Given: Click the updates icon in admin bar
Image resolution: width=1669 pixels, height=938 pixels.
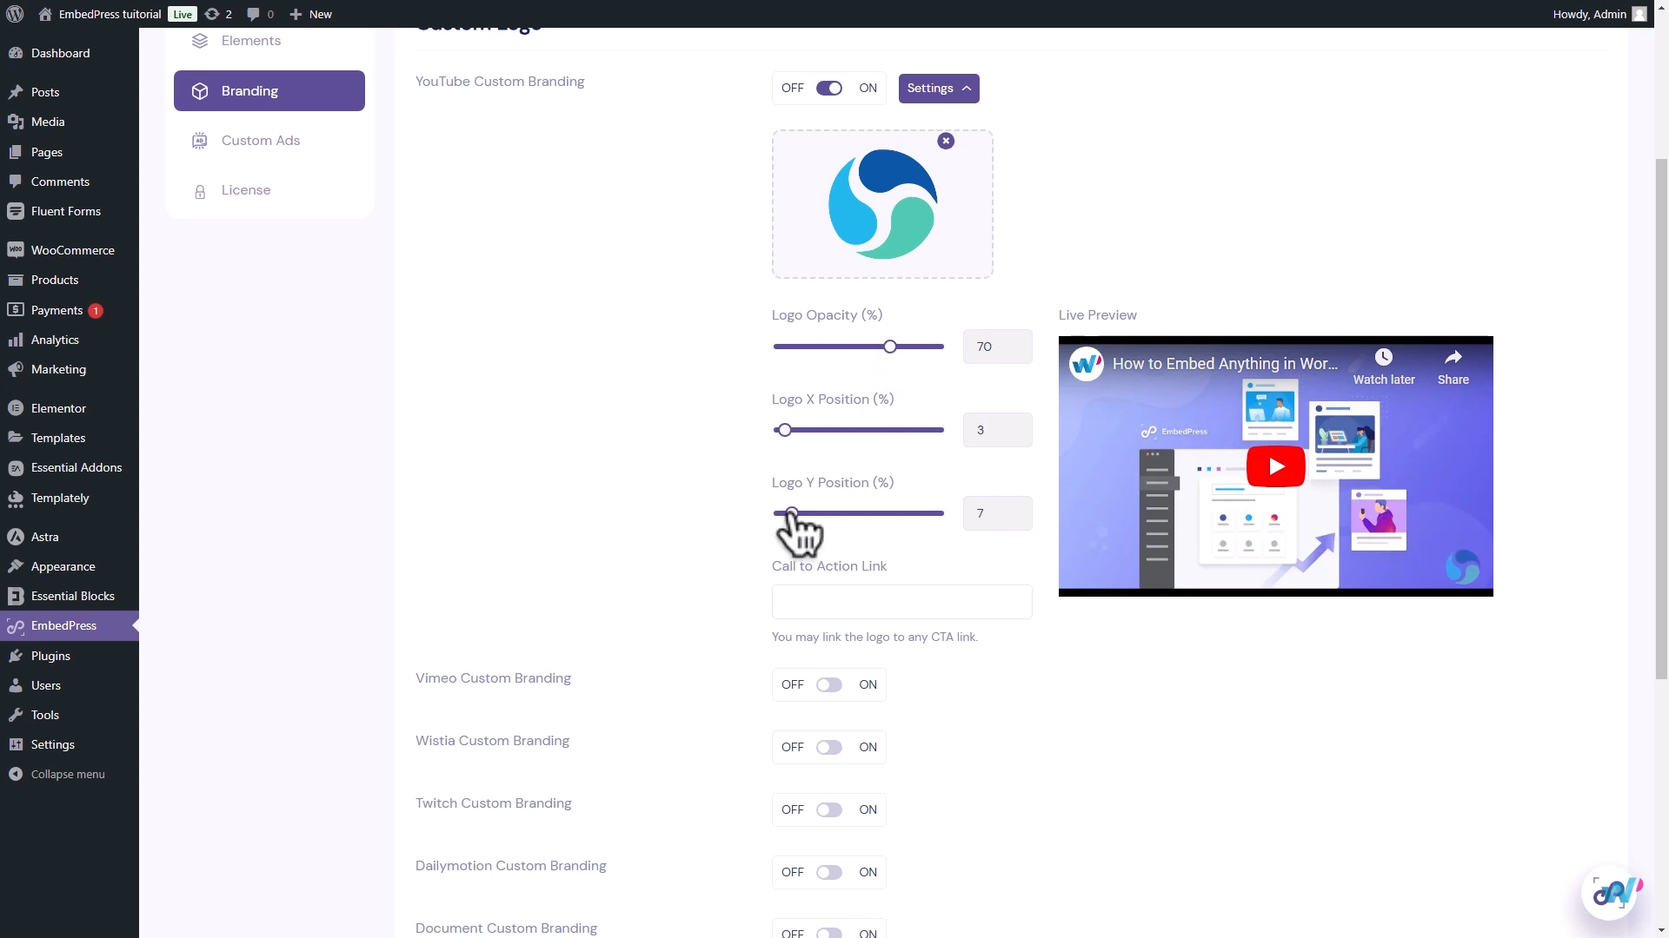Looking at the screenshot, I should (212, 14).
